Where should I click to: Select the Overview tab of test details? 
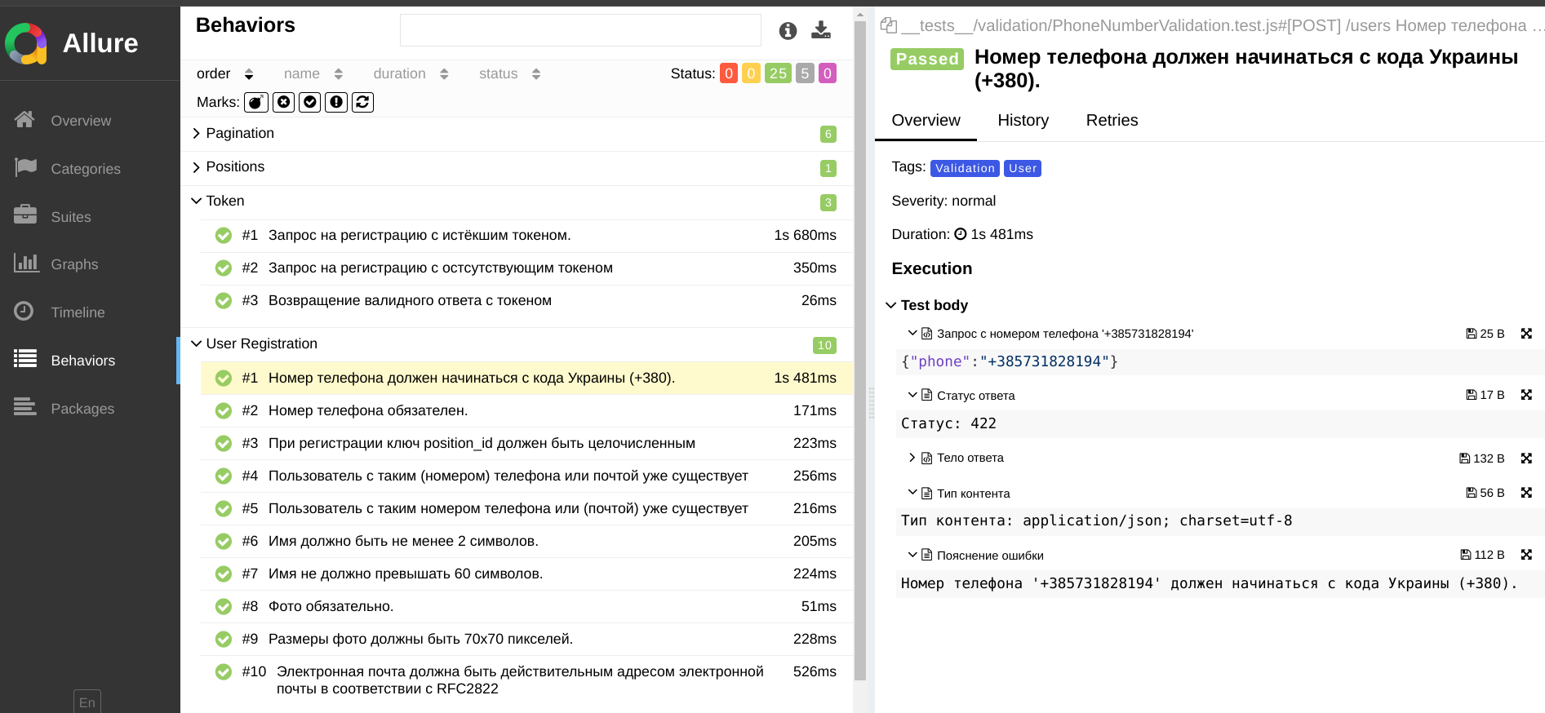pyautogui.click(x=926, y=121)
